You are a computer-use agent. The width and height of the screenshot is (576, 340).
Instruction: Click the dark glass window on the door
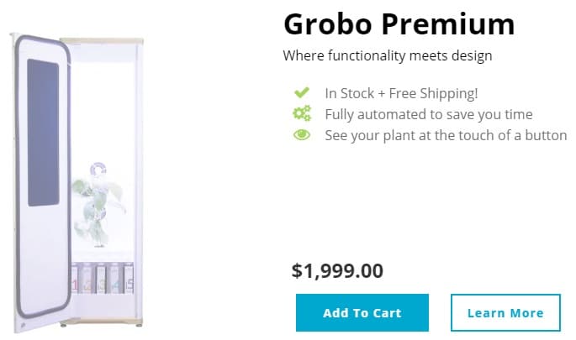click(45, 133)
